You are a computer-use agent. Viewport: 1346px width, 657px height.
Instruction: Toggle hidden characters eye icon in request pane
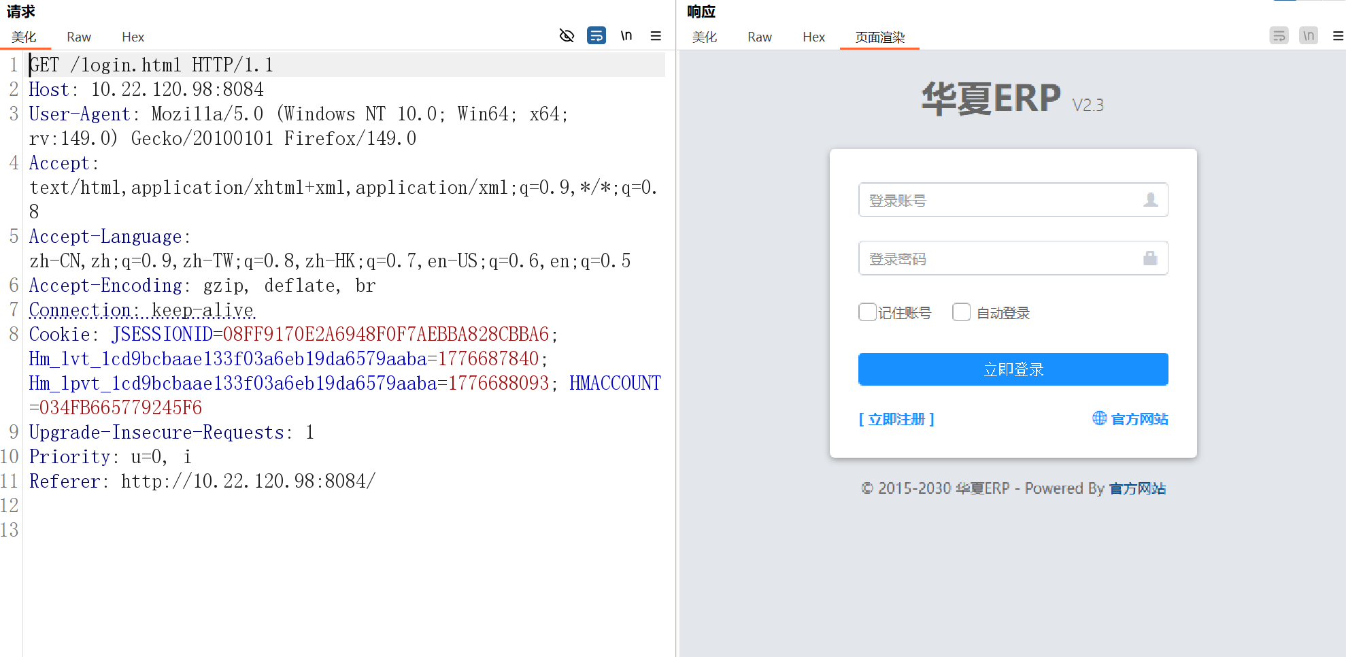567,35
